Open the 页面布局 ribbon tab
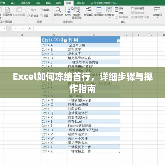165x165 pixels. 25,3
